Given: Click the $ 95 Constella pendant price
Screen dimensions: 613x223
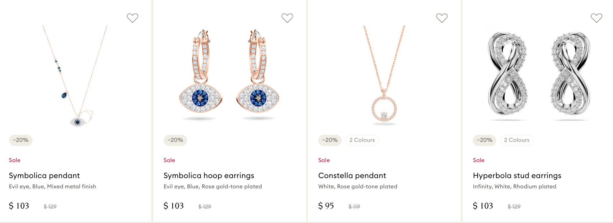Looking at the screenshot, I should 326,206.
